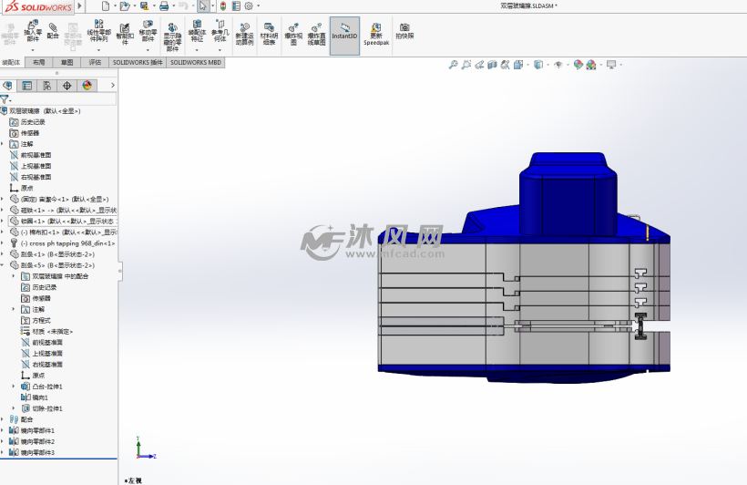Switch to SOLIDWORKS MBD tab
This screenshot has width=747, height=485.
tap(196, 63)
